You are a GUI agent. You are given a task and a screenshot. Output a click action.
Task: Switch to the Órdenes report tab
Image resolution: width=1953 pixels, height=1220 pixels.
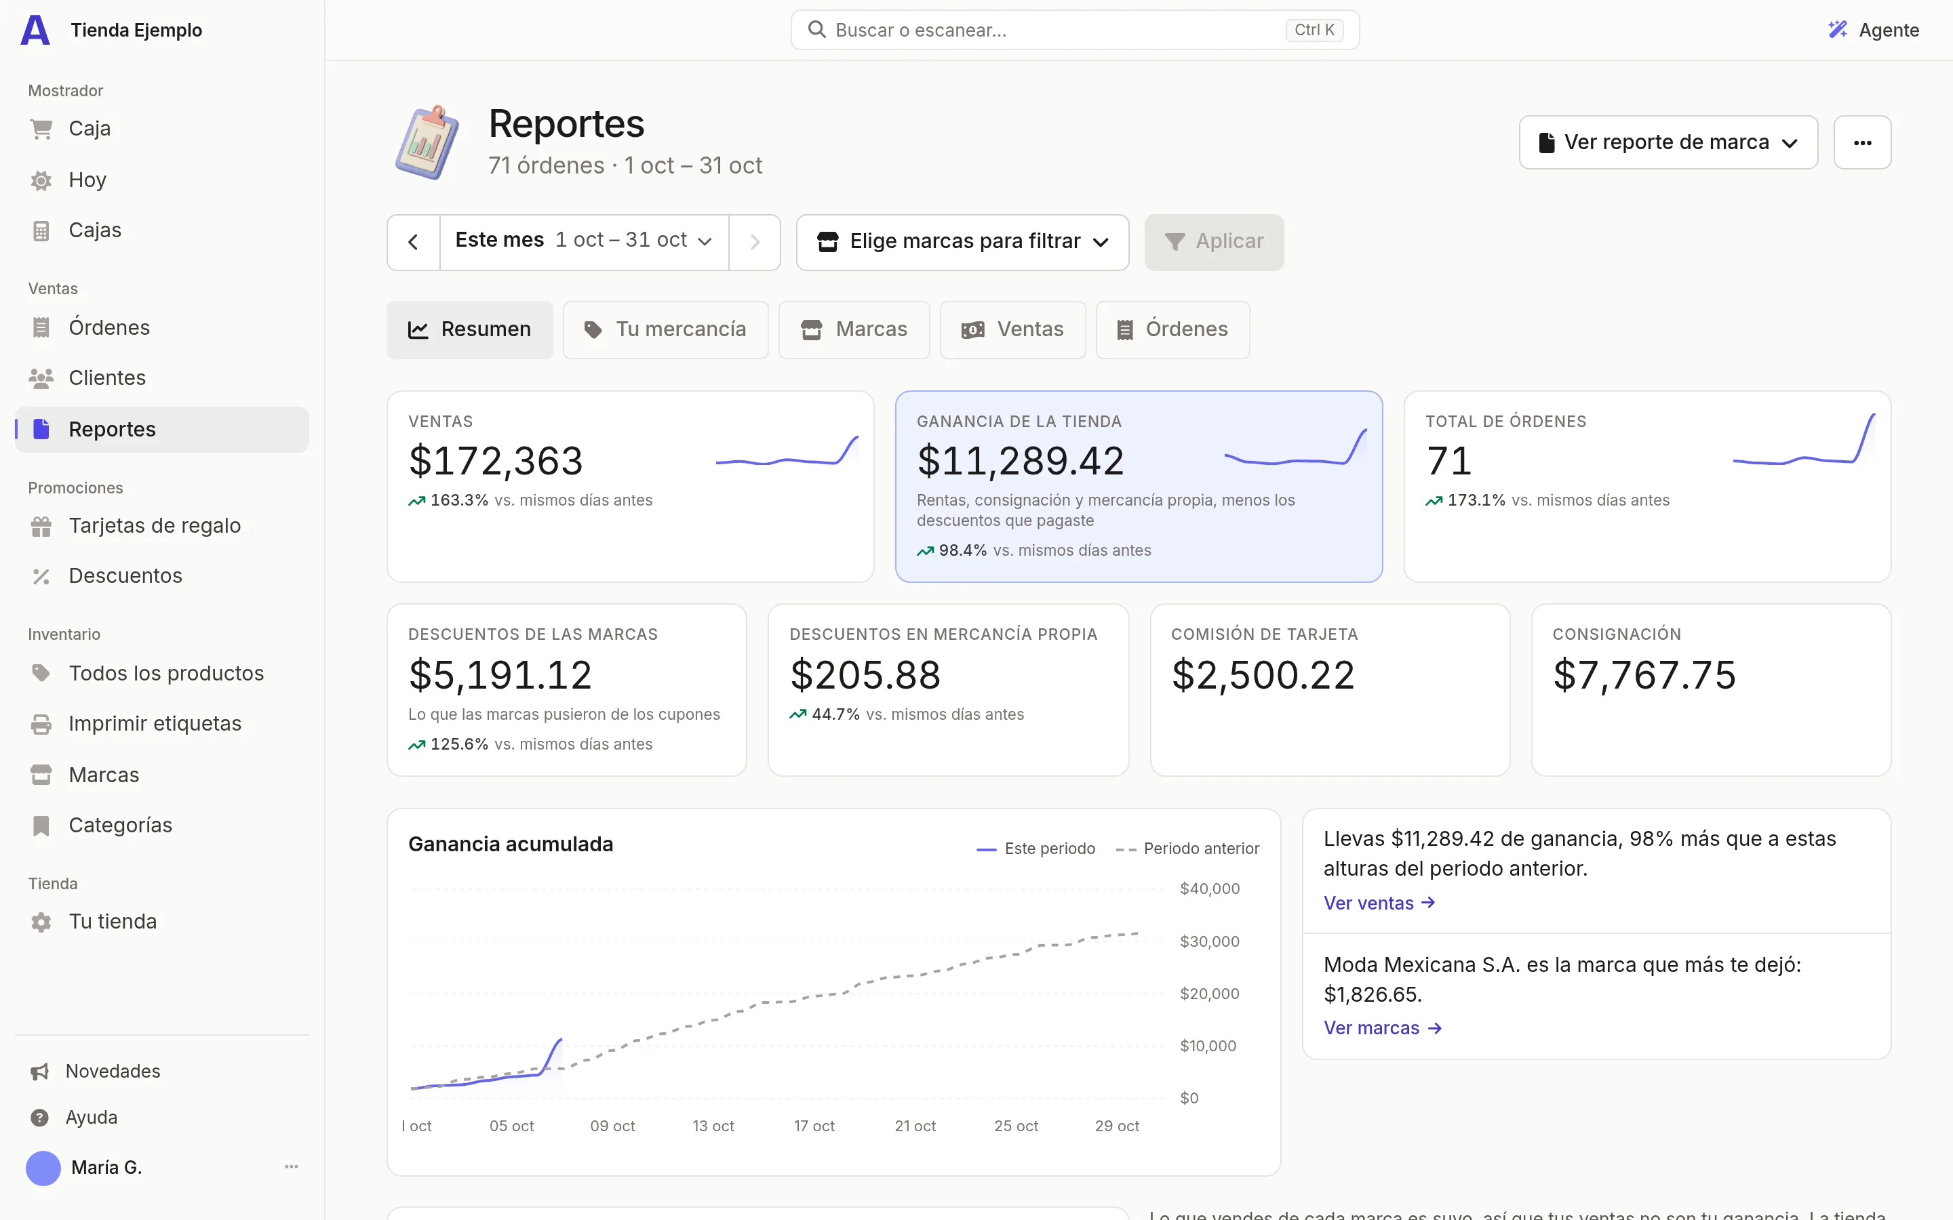1172,329
